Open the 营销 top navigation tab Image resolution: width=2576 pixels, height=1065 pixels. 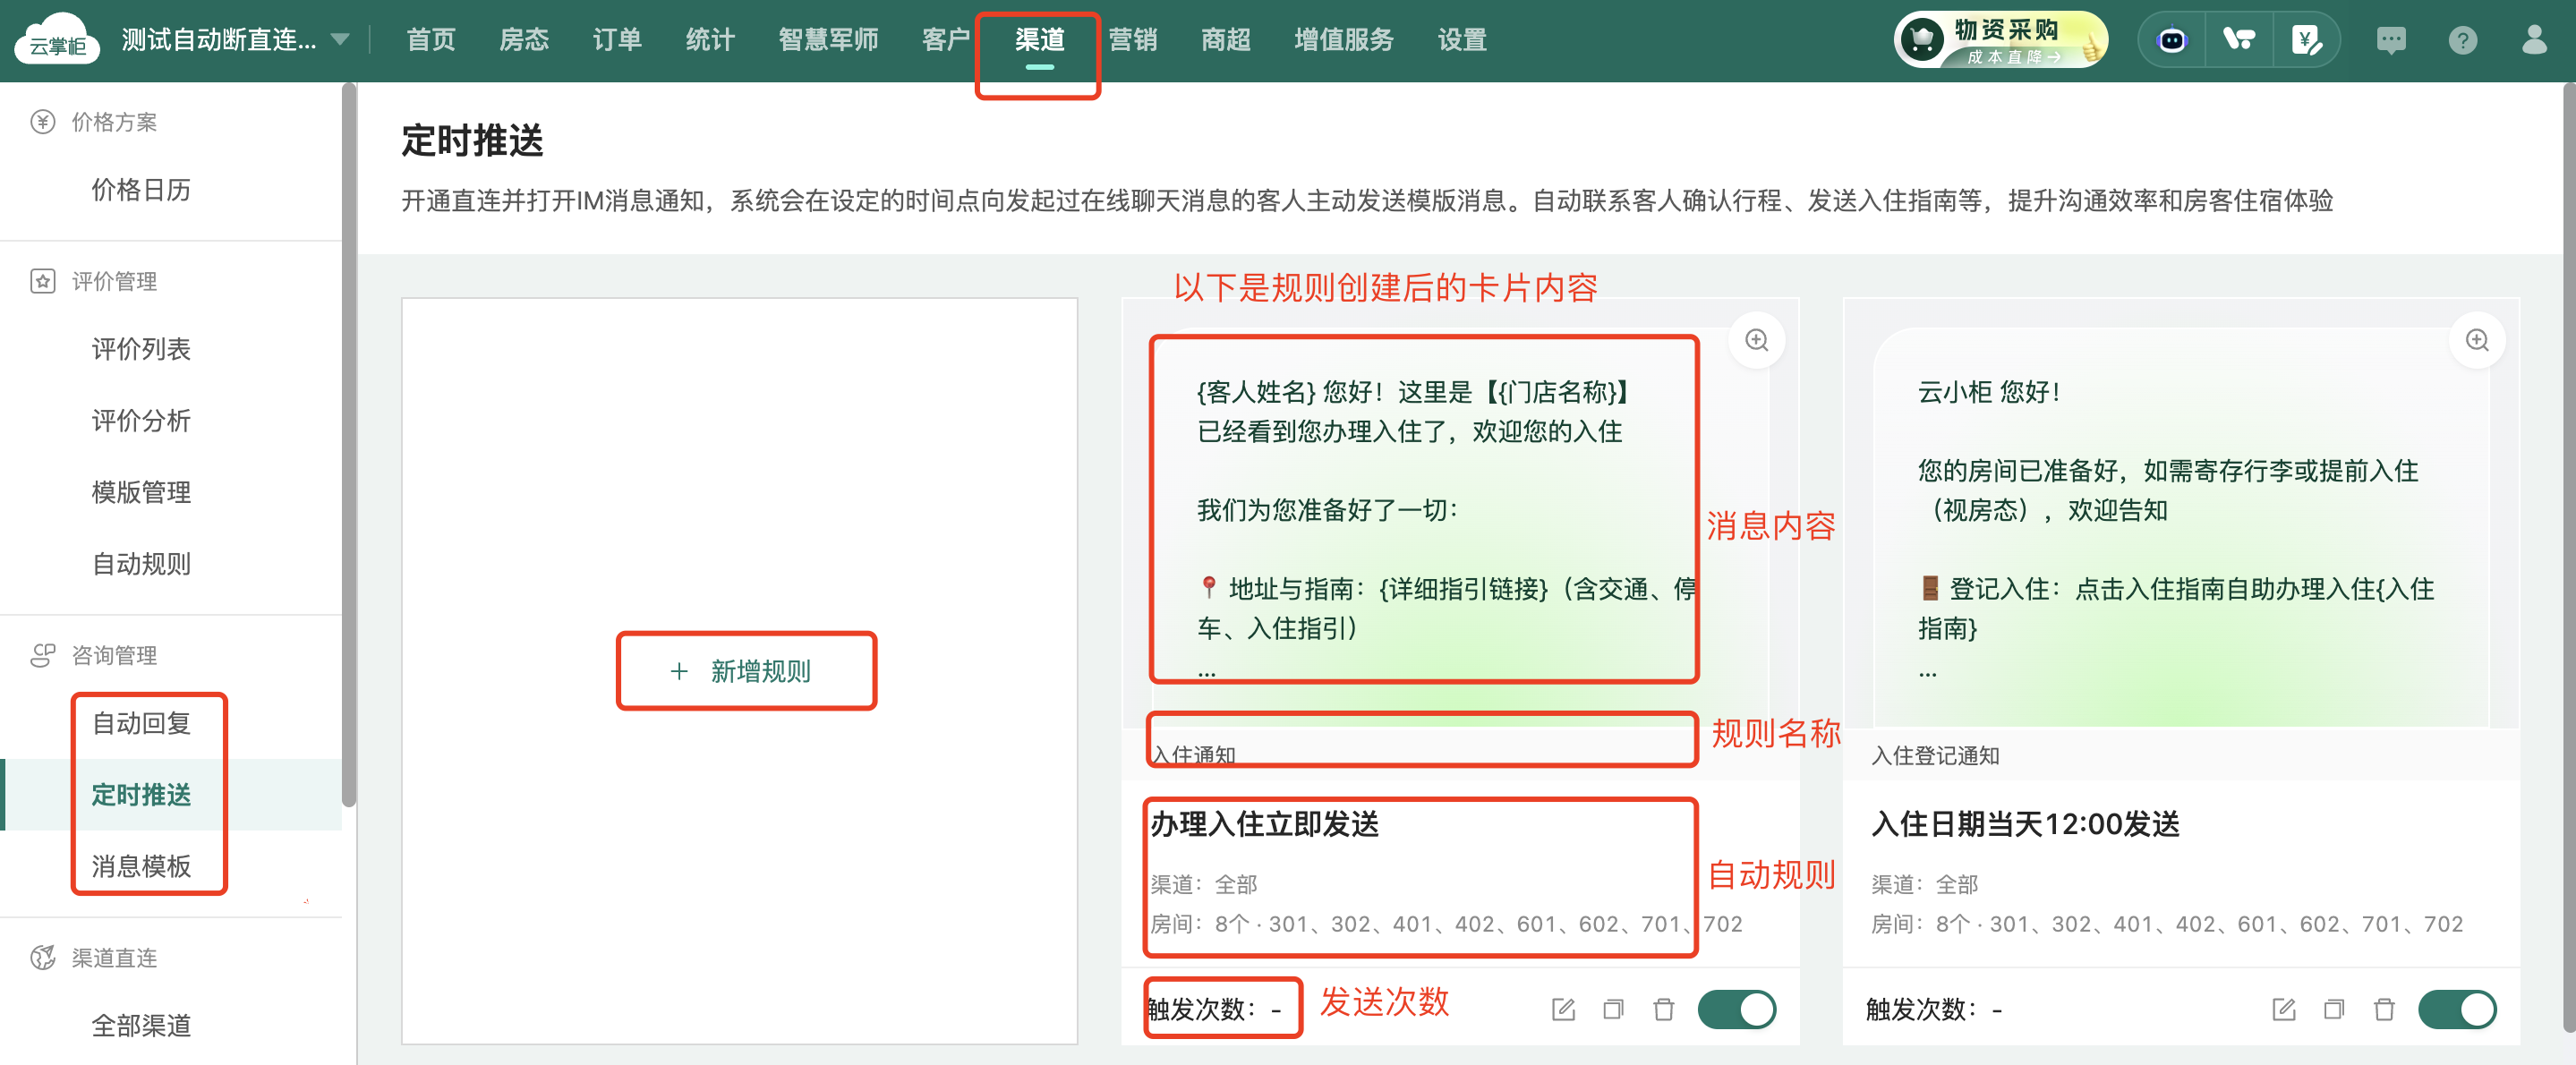1132,40
